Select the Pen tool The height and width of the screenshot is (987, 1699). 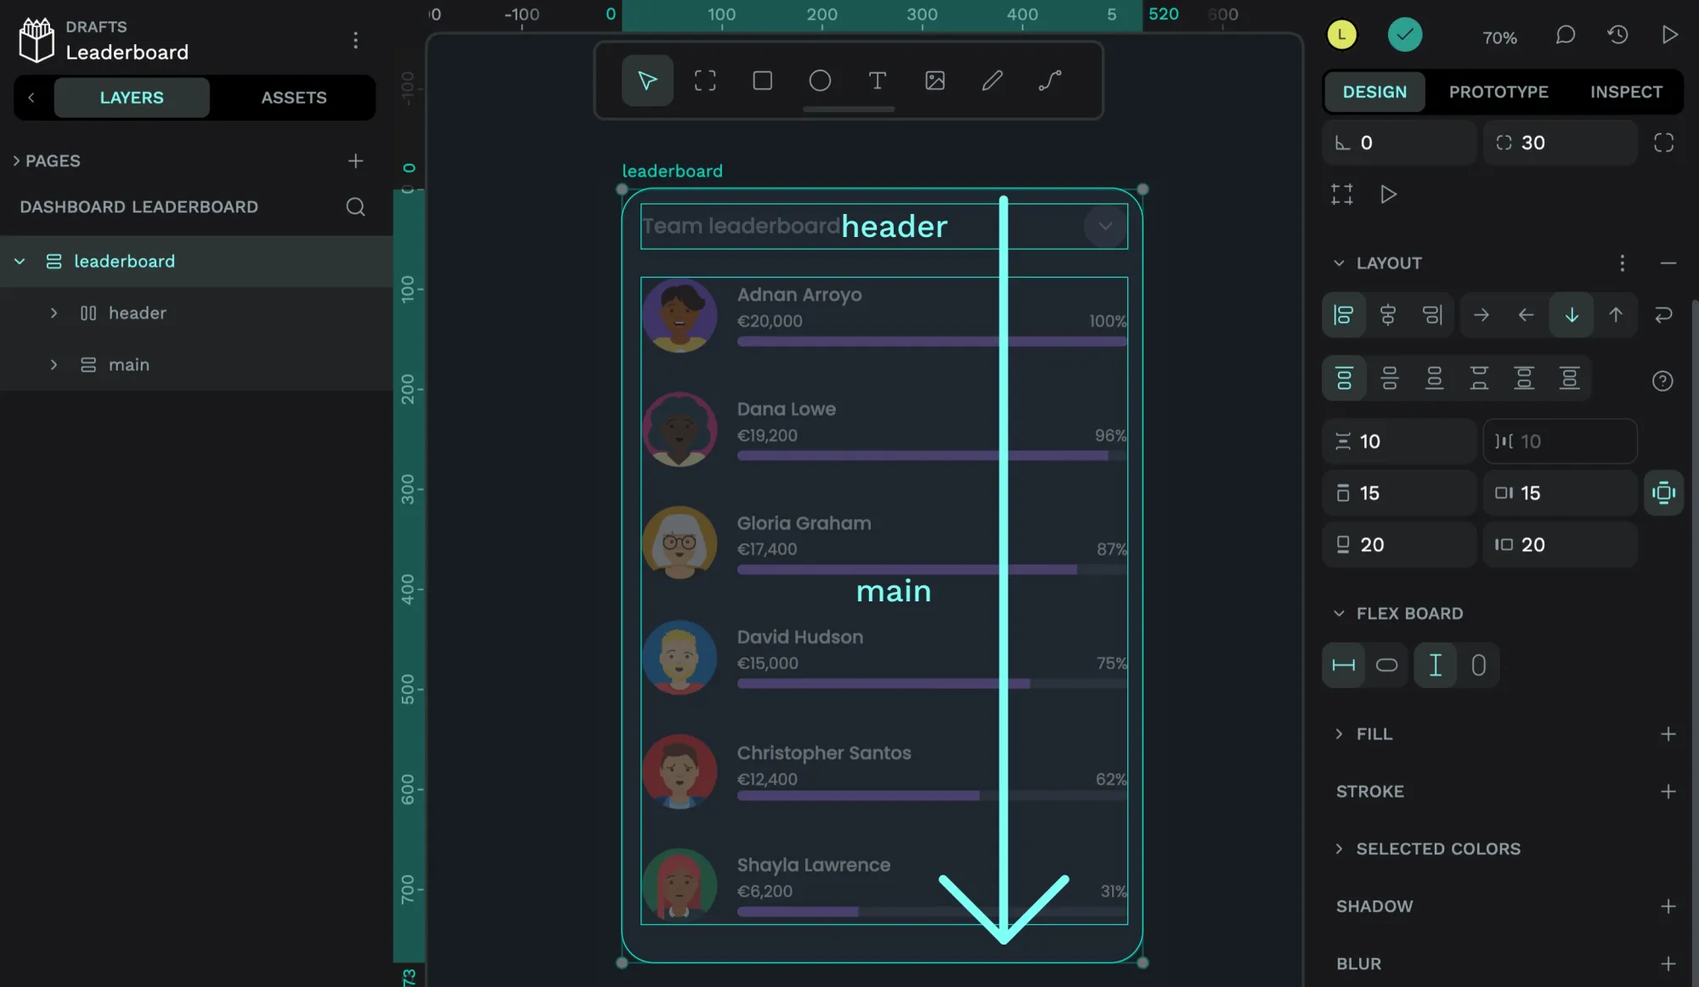coord(991,80)
